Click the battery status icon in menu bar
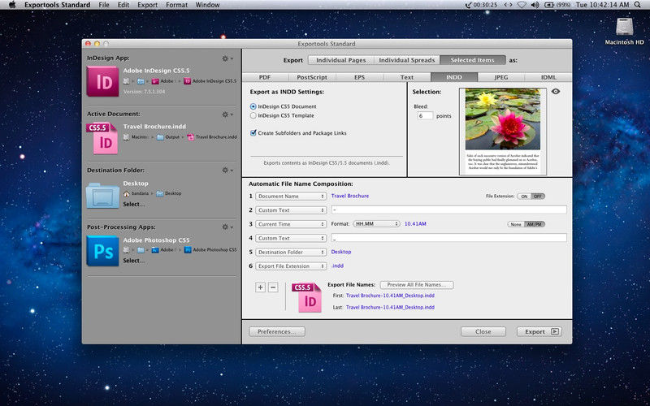This screenshot has width=650, height=406. (549, 5)
